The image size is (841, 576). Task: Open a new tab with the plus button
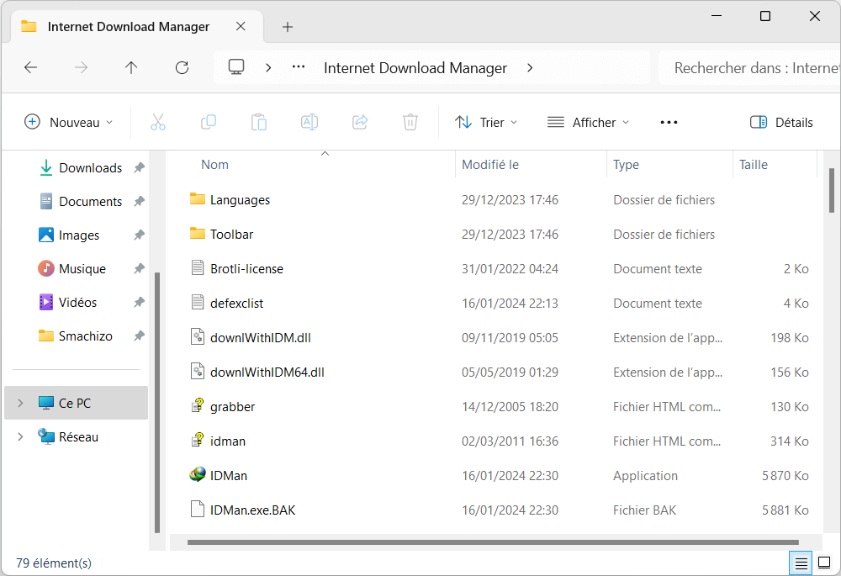click(288, 27)
